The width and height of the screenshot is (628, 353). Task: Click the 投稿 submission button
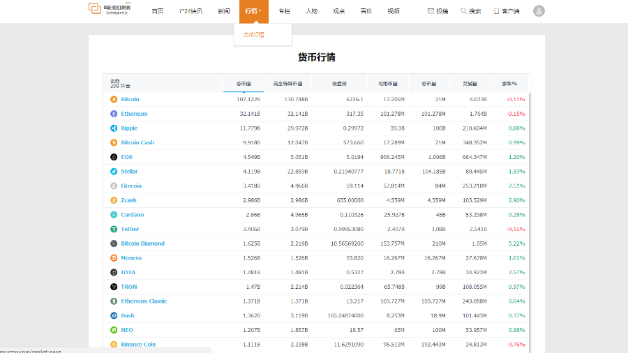(x=438, y=11)
